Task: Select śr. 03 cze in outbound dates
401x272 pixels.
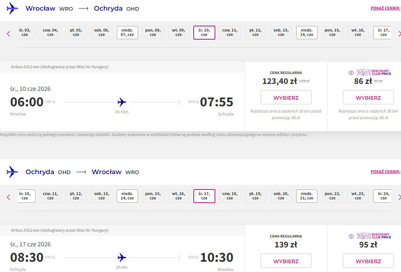Action: 26,33
